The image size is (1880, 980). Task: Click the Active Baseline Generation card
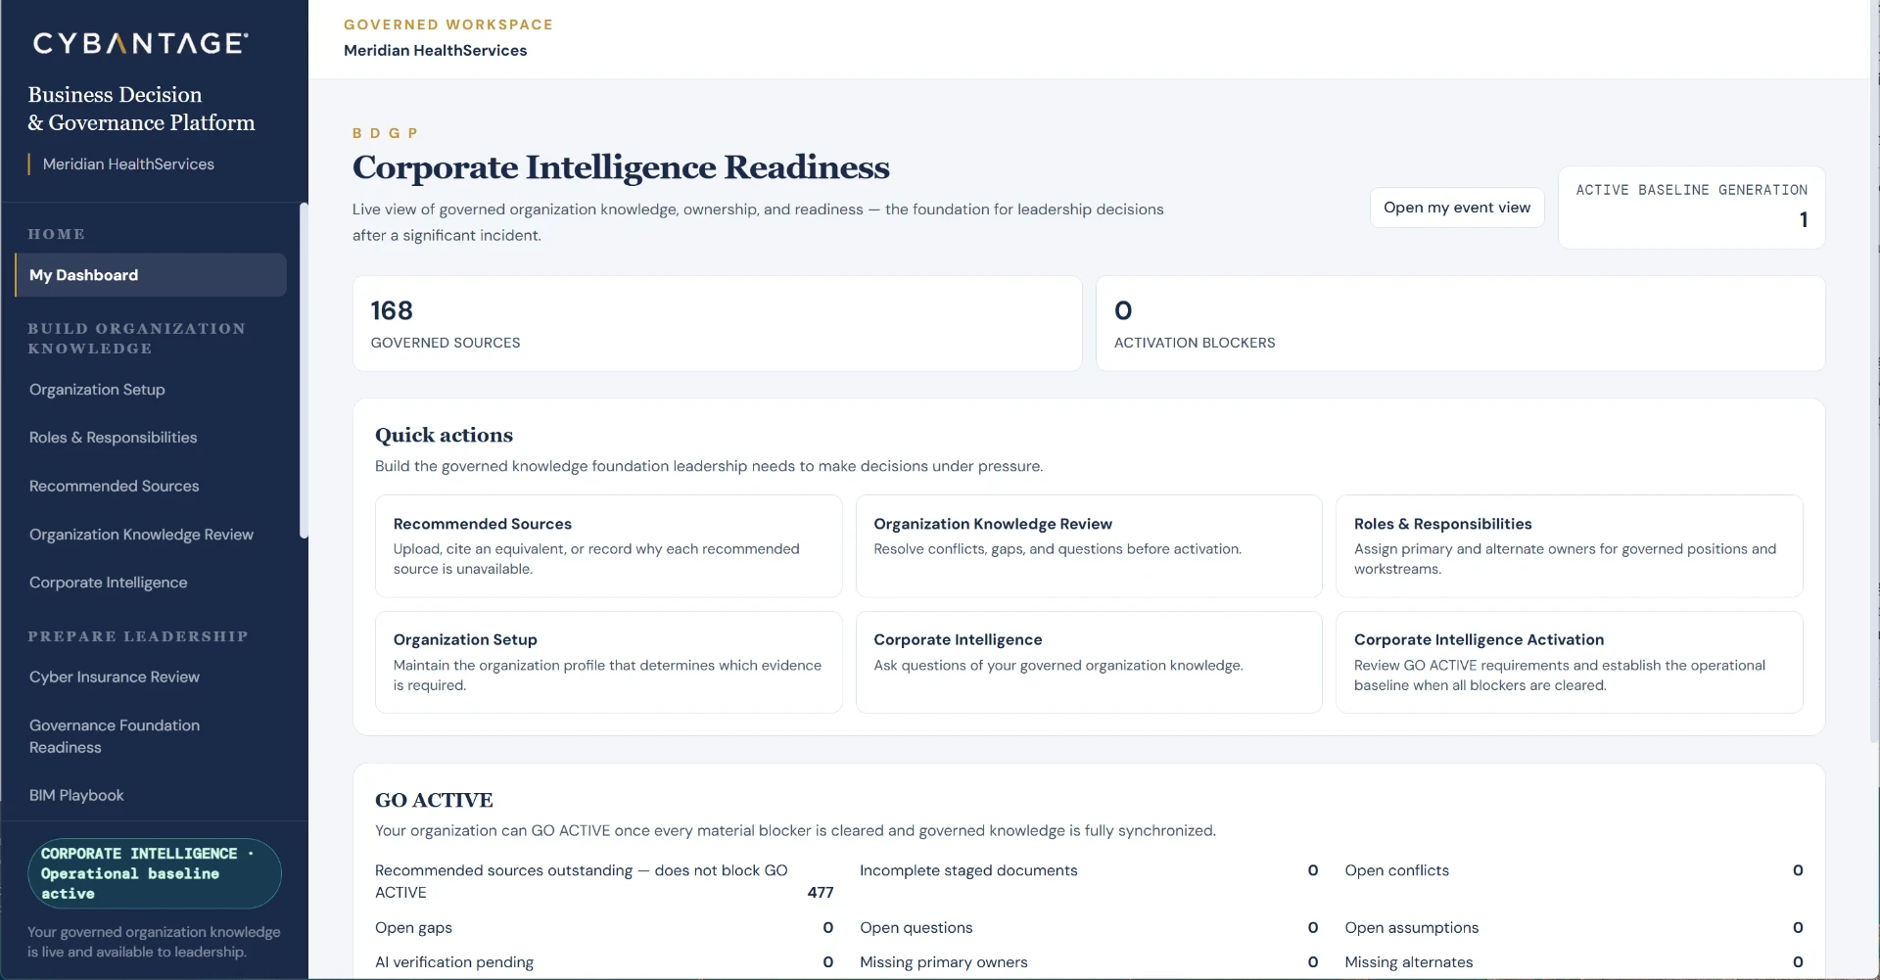(1691, 208)
